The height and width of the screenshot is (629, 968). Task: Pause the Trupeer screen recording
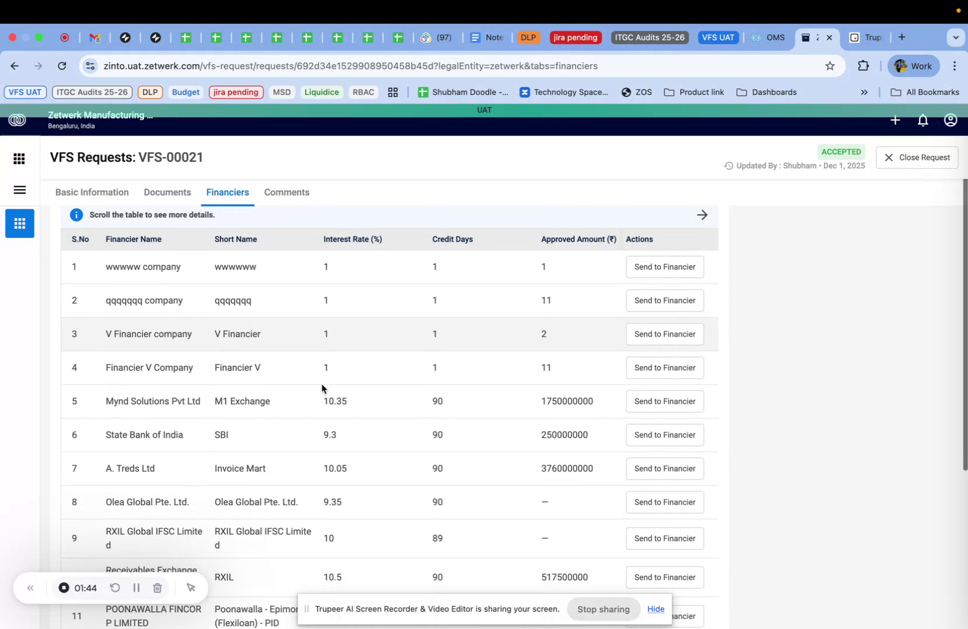(136, 588)
